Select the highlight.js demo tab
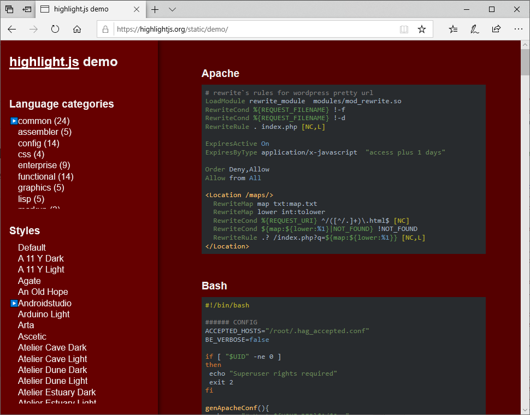Screen dimensions: 530x415 [x=91, y=9]
